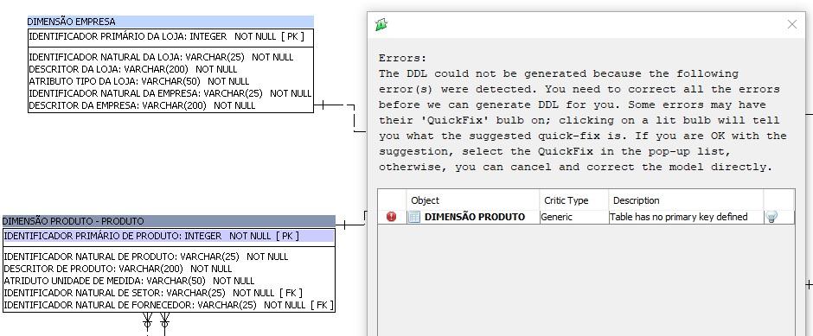The height and width of the screenshot is (336, 813).
Task: Click the Critic Type column header
Action: (x=574, y=200)
